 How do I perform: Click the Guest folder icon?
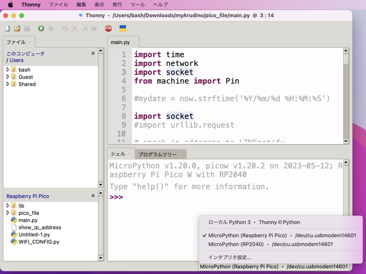point(14,77)
